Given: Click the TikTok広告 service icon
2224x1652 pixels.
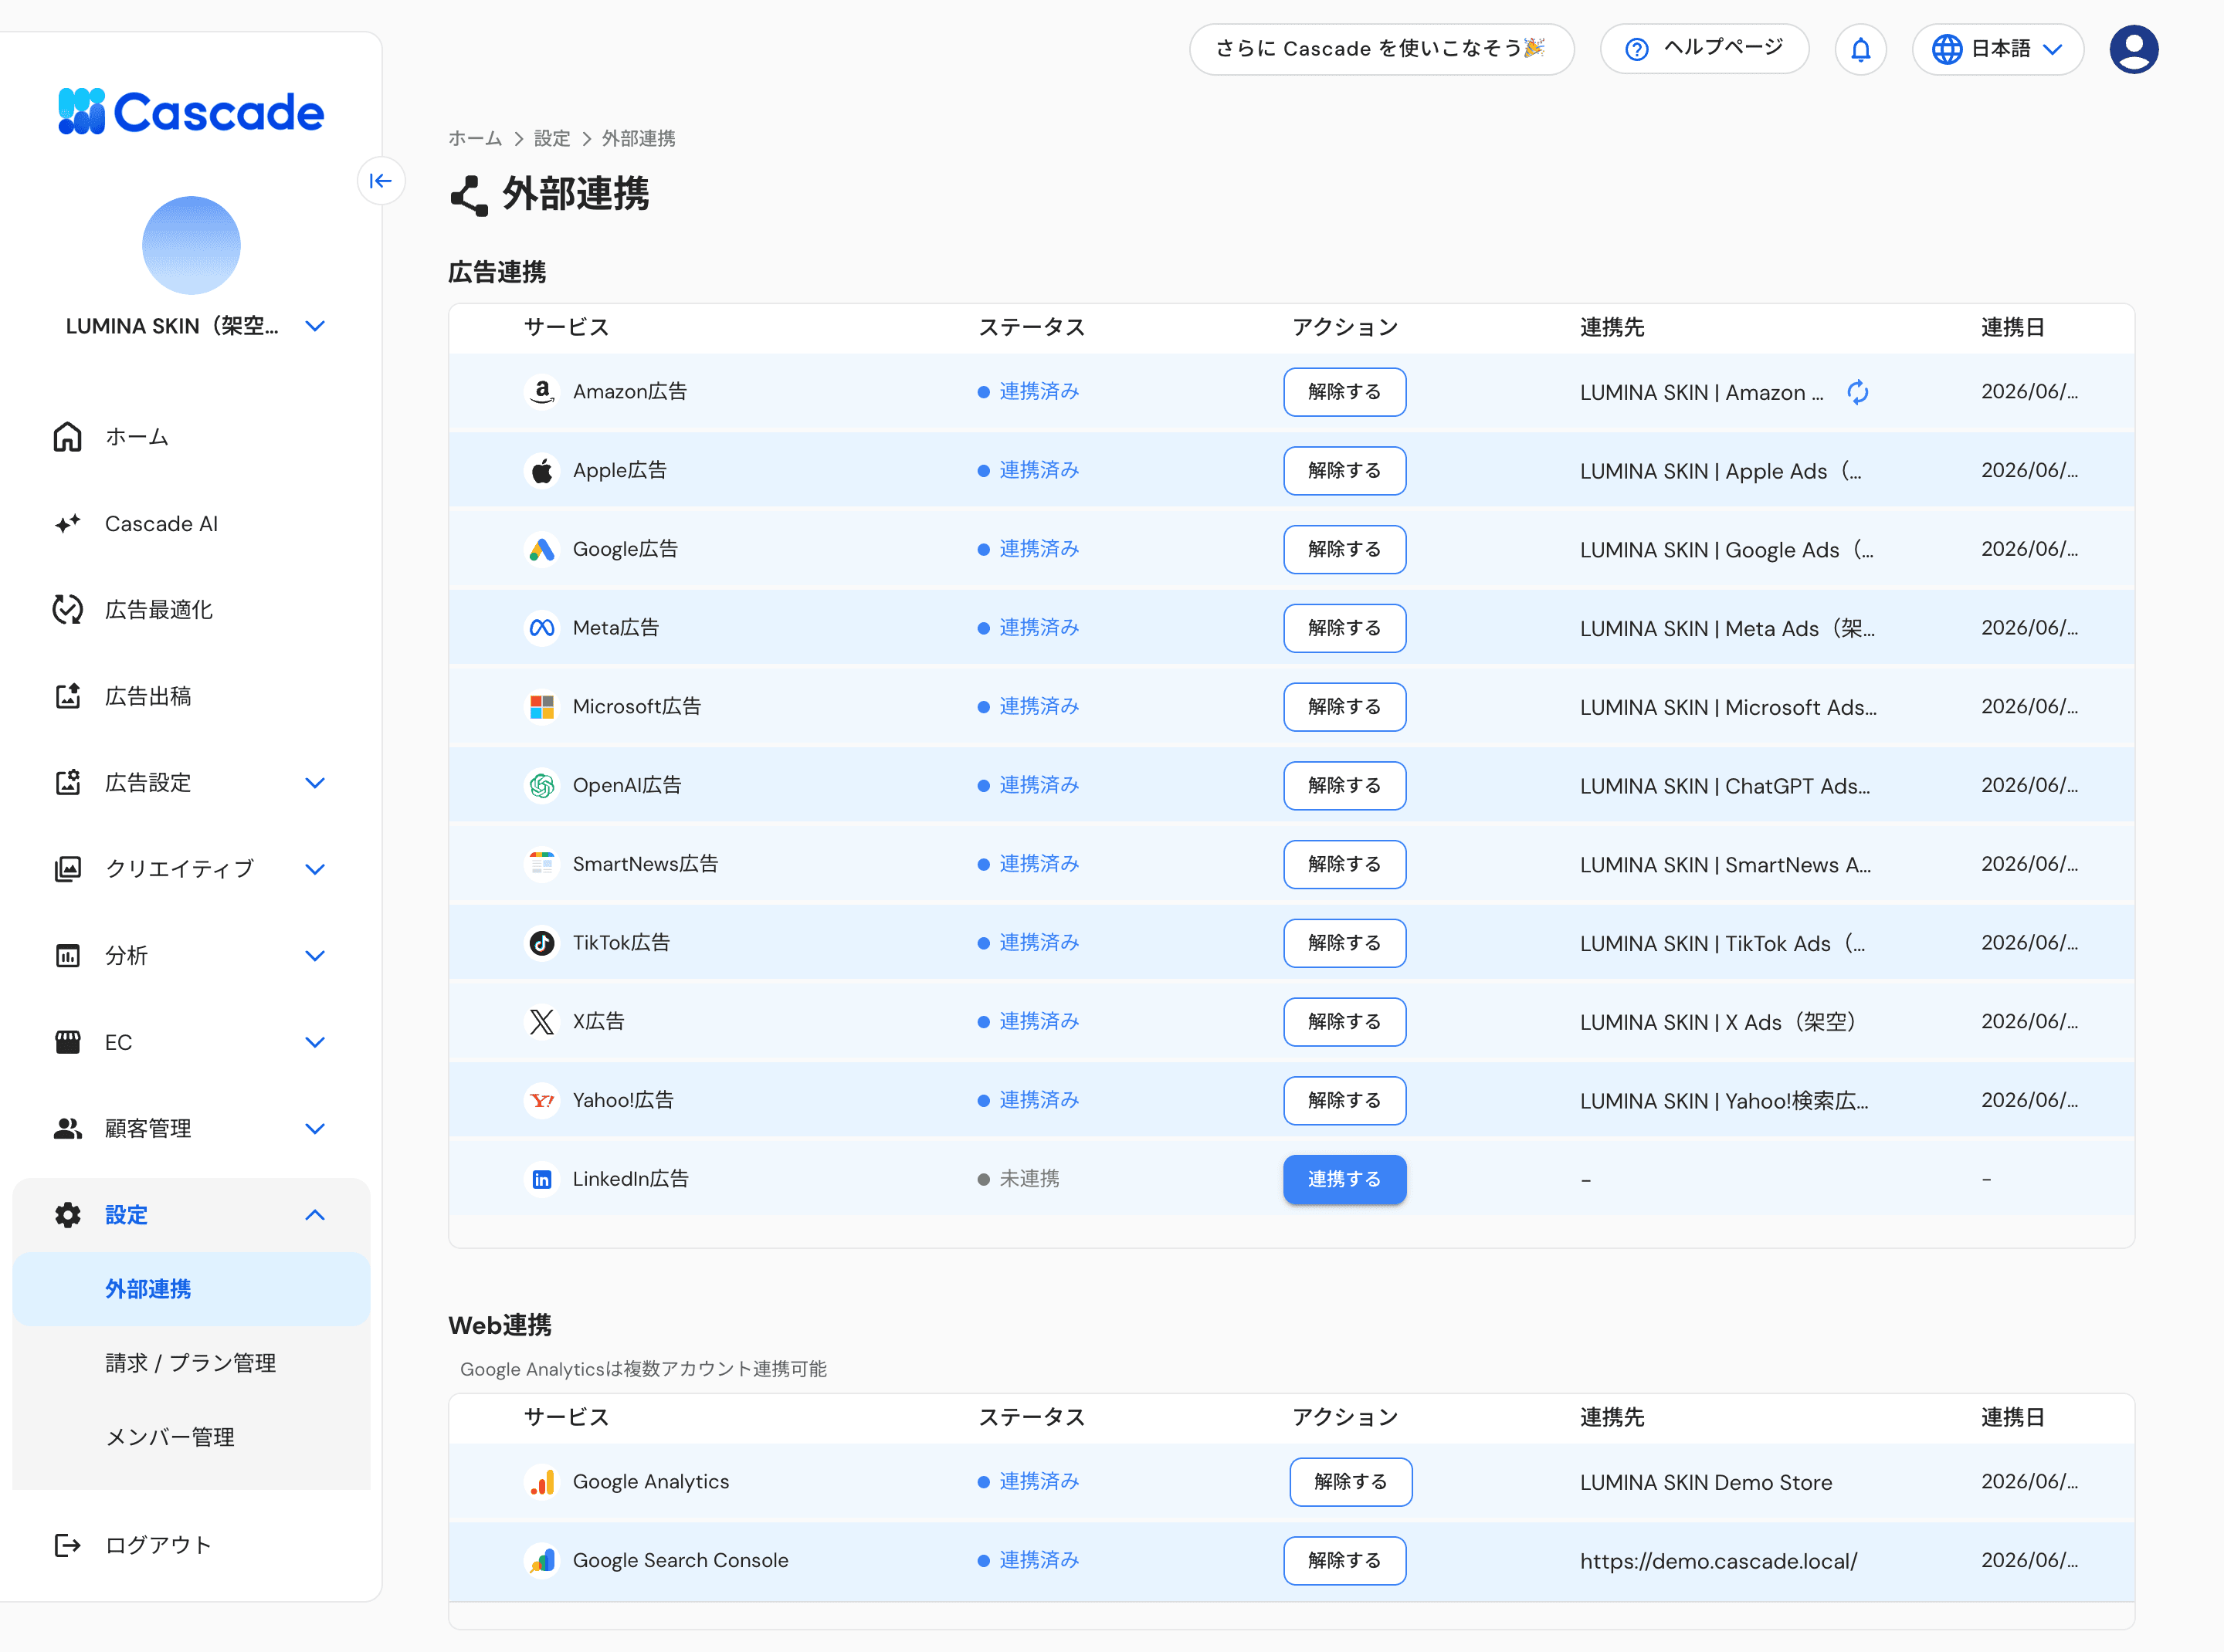Looking at the screenshot, I should (x=541, y=943).
